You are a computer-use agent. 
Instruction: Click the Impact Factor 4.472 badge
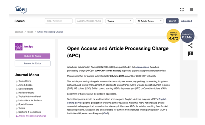(x=173, y=36)
